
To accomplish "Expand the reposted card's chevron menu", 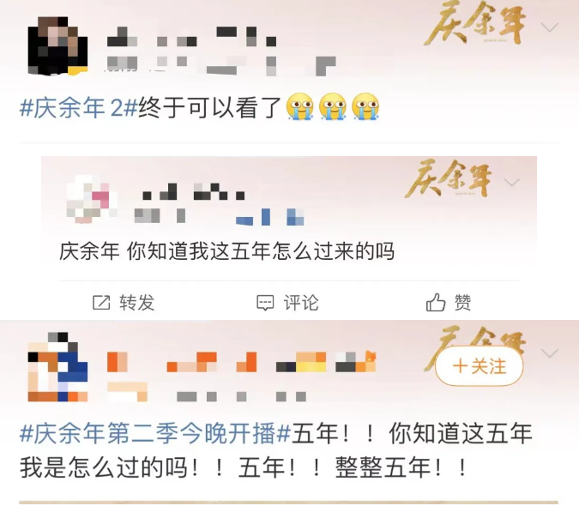I will click(512, 183).
